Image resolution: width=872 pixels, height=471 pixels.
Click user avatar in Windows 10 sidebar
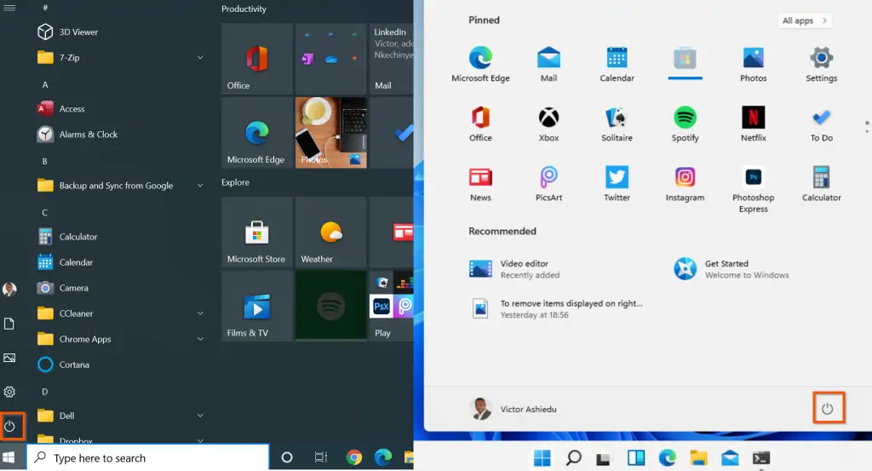pos(9,290)
